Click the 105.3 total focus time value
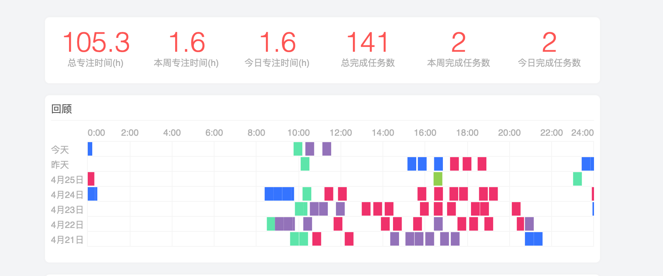The height and width of the screenshot is (276, 663). click(96, 42)
